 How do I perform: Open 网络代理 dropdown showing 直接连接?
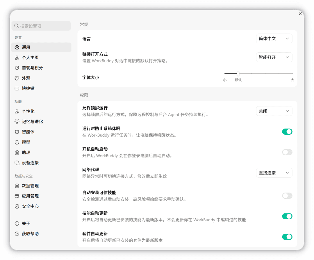click(x=274, y=173)
